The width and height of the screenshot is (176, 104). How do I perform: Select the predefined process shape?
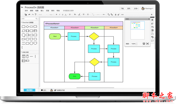click(27, 31)
